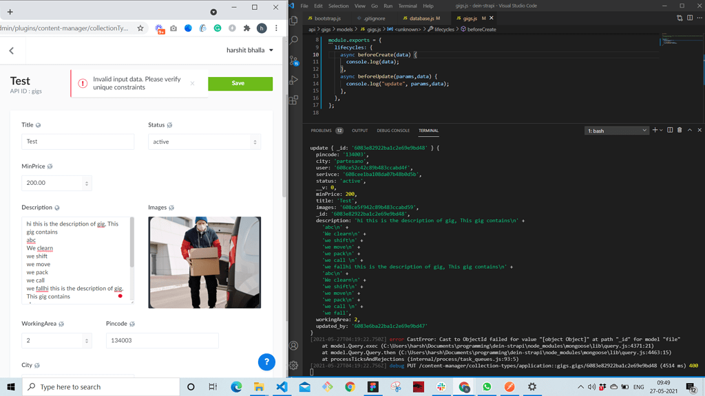The width and height of the screenshot is (705, 396).
Task: Adjust MinPrice number stepper arrows
Action: click(87, 183)
